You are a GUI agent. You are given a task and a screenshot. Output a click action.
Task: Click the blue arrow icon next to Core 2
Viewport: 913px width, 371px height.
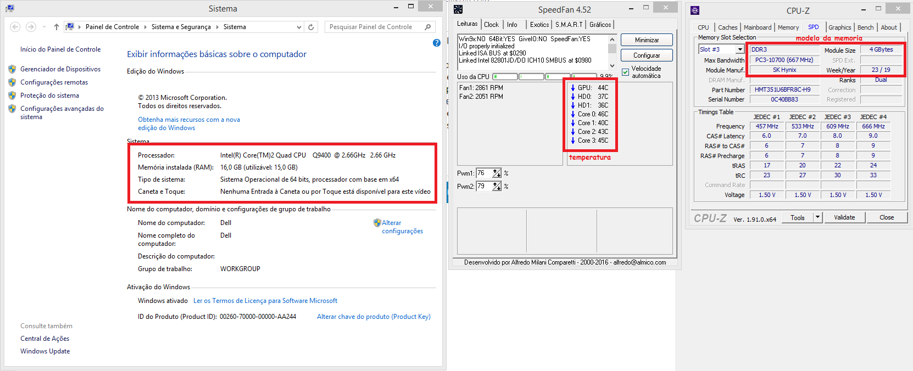[573, 132]
